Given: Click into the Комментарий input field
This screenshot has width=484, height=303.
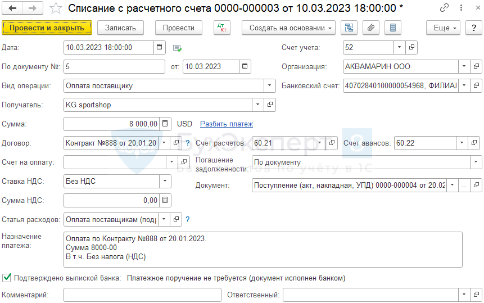Looking at the screenshot, I should (x=142, y=295).
